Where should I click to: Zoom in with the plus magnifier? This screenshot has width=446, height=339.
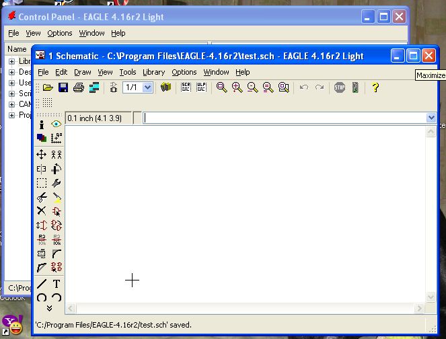click(x=237, y=87)
